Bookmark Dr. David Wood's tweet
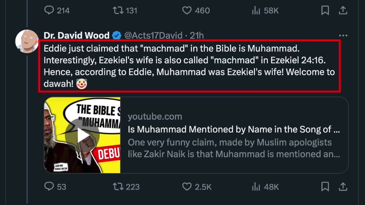Screen dimensions: 365x205 point(325,186)
